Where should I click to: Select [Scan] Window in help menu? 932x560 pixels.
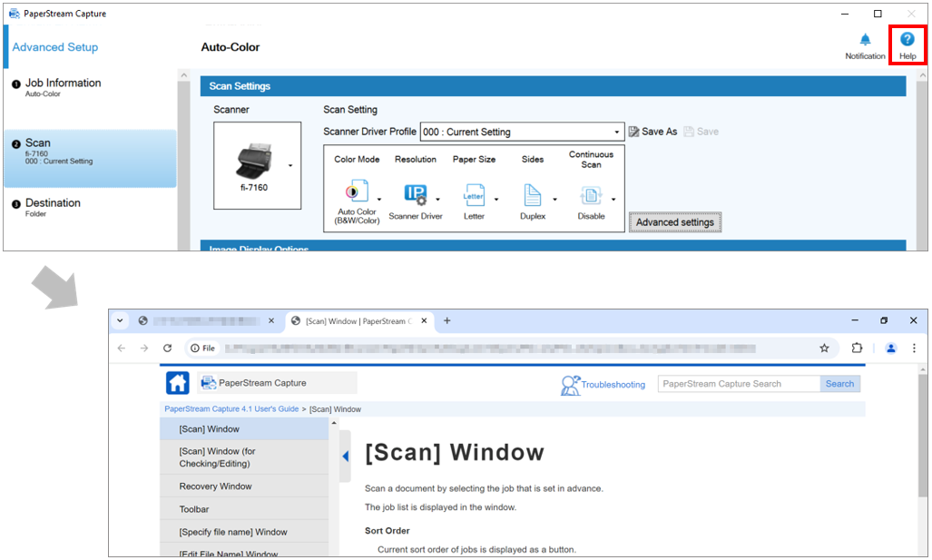coord(244,428)
